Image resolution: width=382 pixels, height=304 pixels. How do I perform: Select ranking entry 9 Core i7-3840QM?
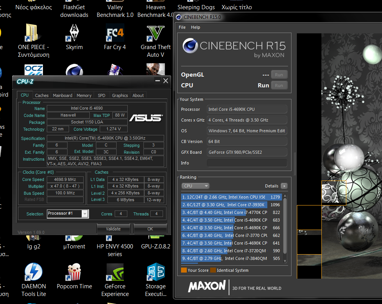tap(231, 258)
